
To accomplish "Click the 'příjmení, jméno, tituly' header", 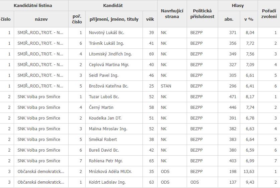I will [114, 19].
